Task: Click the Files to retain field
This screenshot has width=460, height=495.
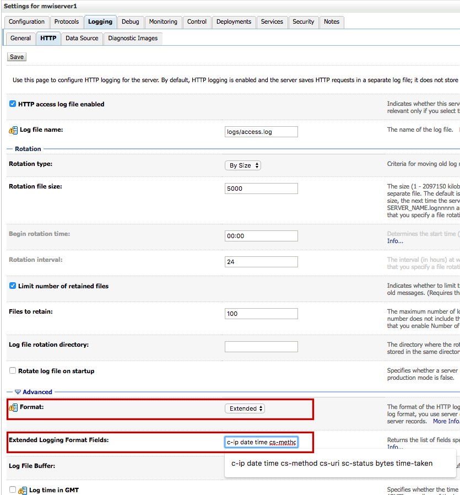Action: tap(261, 314)
